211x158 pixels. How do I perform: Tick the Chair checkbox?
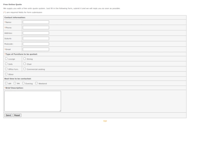click(x=25, y=64)
